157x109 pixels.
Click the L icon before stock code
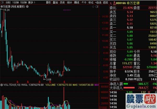click(111, 3)
